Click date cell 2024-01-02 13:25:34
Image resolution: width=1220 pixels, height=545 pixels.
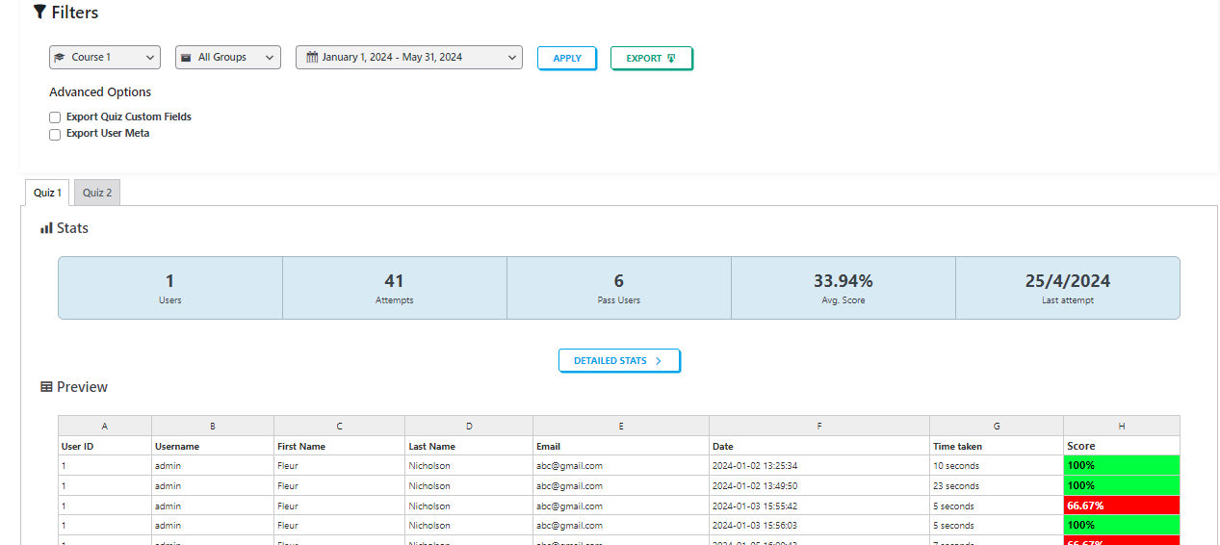coord(819,466)
